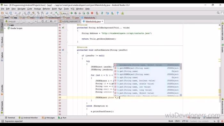
Task: Open the search magnifier at top right
Action: [218, 13]
